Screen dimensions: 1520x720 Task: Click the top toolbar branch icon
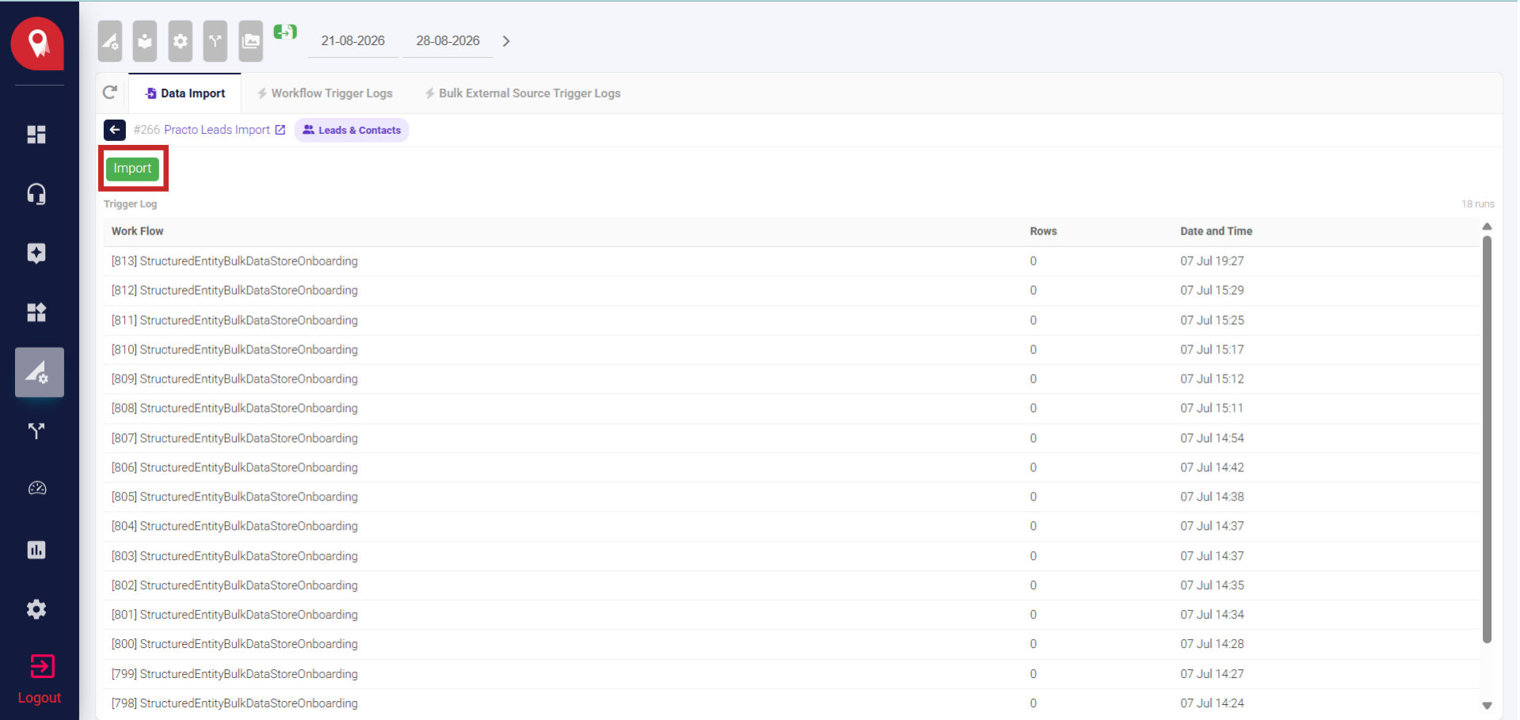215,41
